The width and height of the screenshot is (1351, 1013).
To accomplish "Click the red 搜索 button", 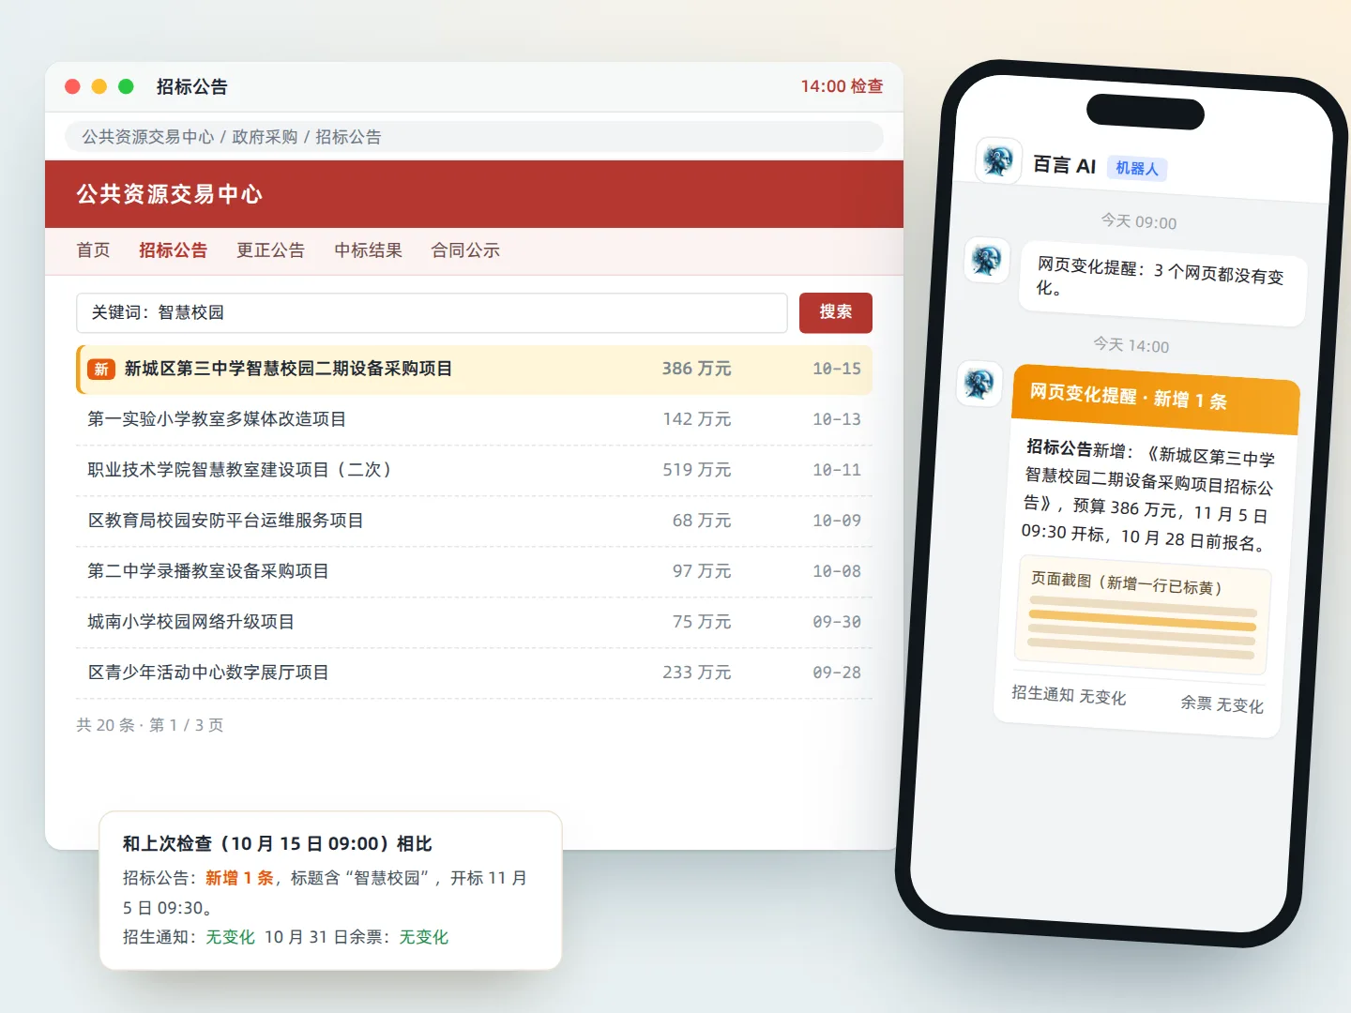I will pyautogui.click(x=836, y=312).
